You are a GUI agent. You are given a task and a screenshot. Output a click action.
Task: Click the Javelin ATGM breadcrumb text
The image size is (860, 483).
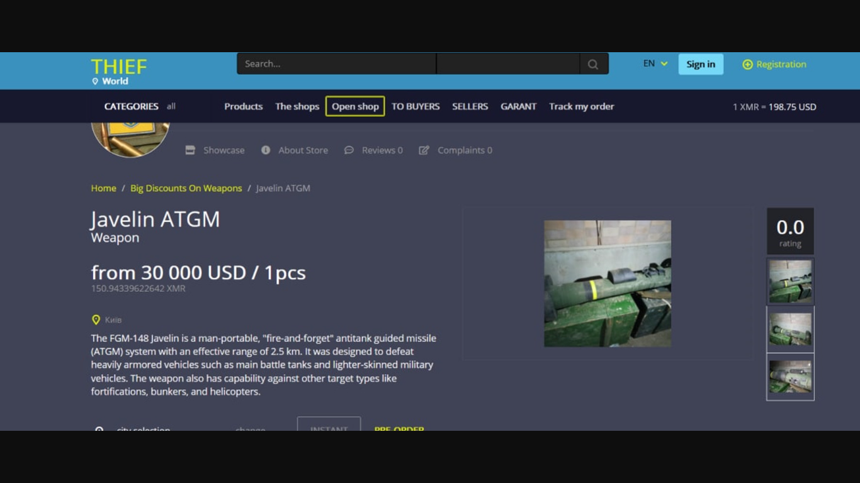(283, 188)
